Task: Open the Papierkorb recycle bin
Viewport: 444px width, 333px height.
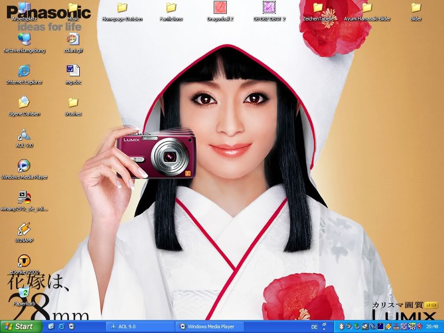Action: (24, 297)
